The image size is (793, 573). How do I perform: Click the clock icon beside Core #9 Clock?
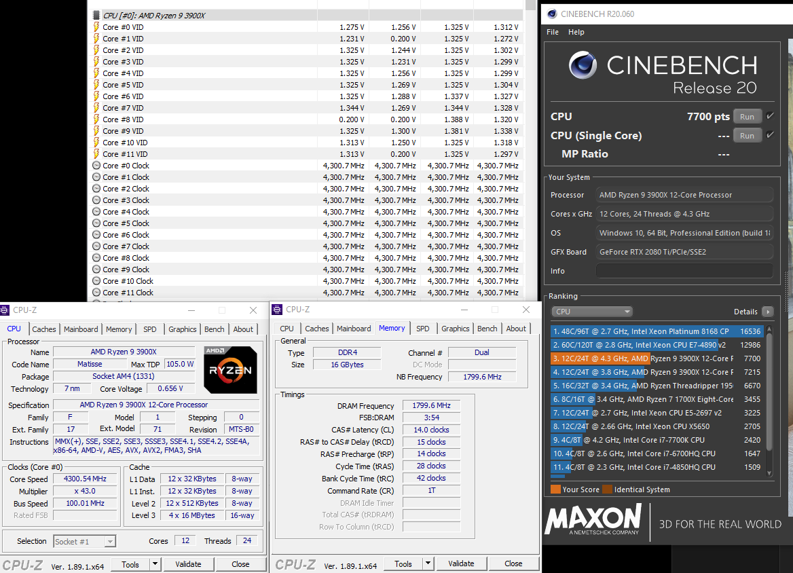(96, 270)
